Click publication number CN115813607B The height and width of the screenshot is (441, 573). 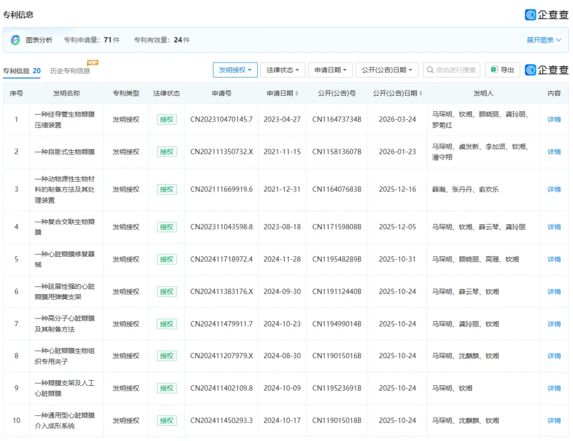pos(336,152)
